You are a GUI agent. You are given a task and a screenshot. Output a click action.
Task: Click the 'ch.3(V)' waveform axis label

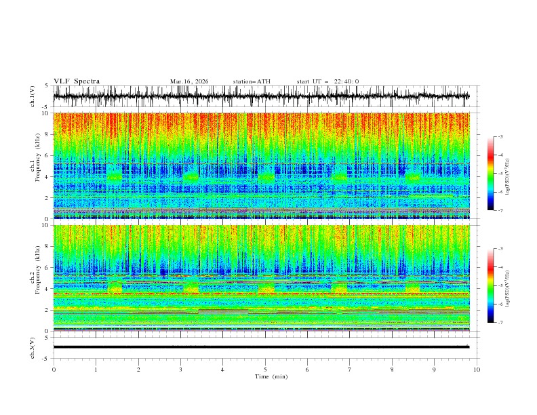pos(33,348)
